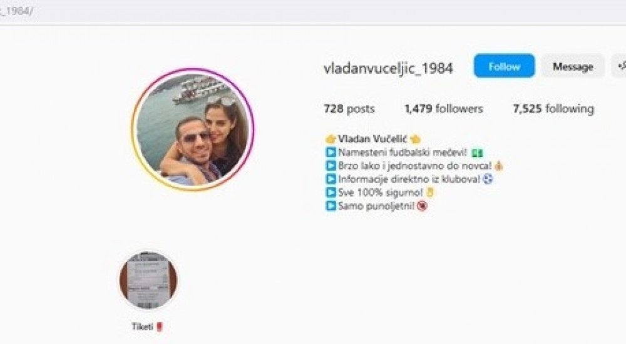Click play icon beside Brzo lako line
The width and height of the screenshot is (626, 344).
click(x=331, y=165)
